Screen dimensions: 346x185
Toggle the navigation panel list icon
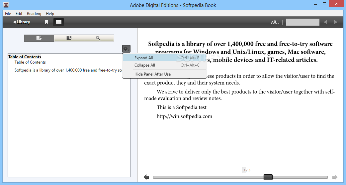[x=59, y=22]
